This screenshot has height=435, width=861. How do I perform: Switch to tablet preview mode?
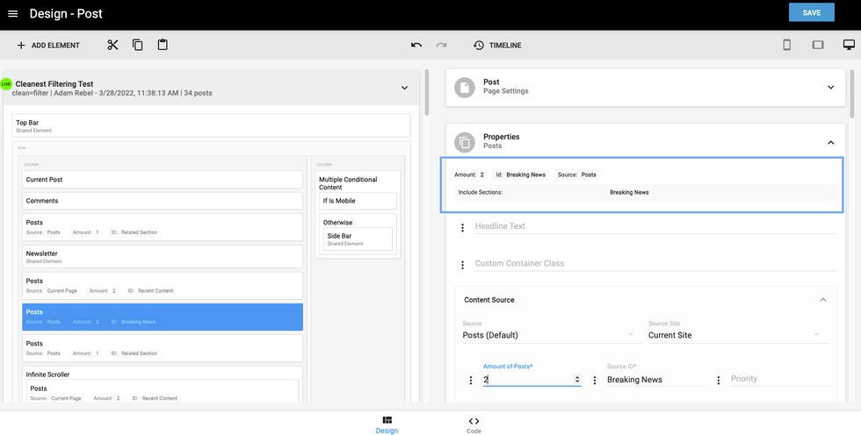[818, 46]
